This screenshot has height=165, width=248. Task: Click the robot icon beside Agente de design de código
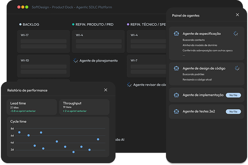(x=176, y=68)
